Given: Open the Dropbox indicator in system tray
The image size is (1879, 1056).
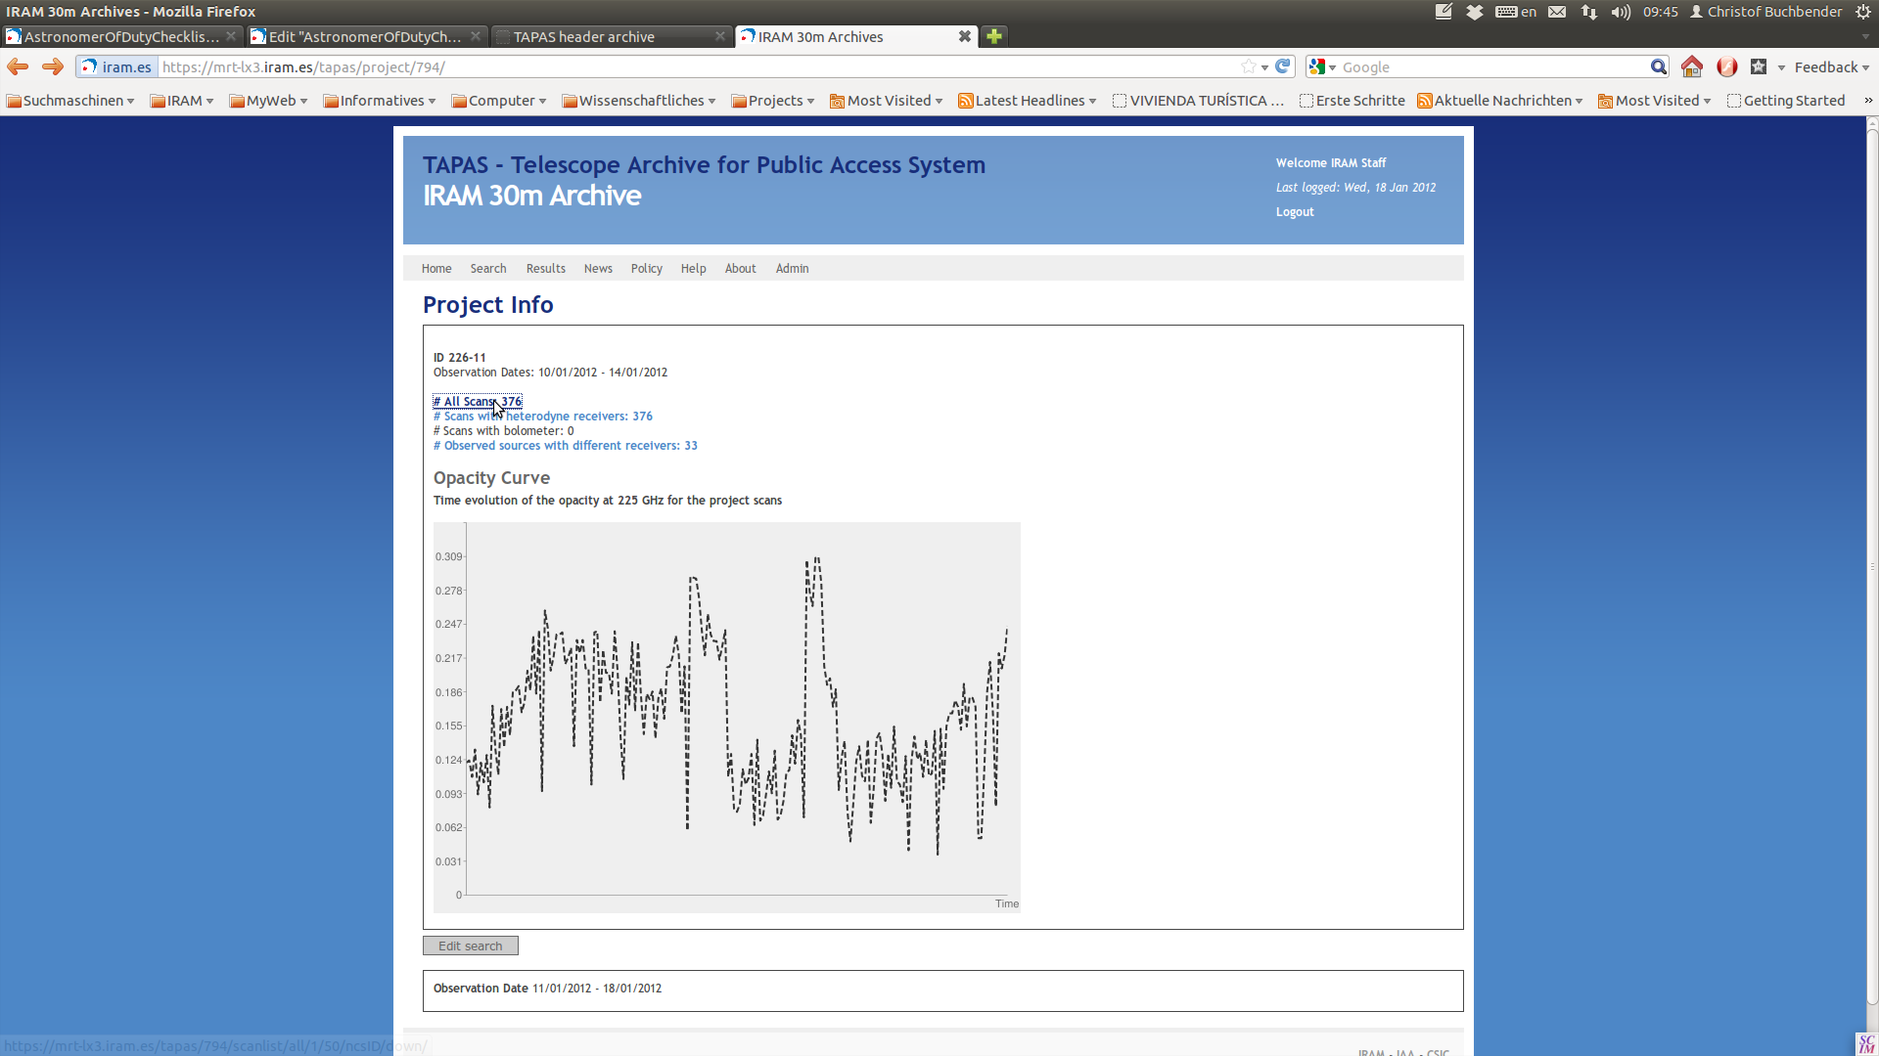Looking at the screenshot, I should coord(1474,12).
